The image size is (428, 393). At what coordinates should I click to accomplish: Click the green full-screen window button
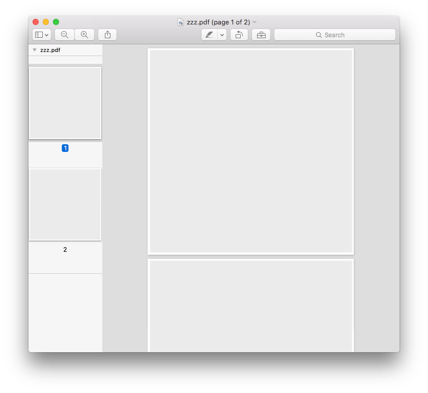click(x=56, y=22)
